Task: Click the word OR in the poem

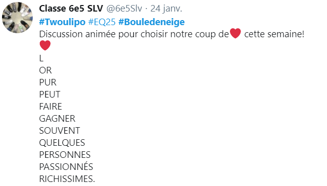Action: [45, 70]
